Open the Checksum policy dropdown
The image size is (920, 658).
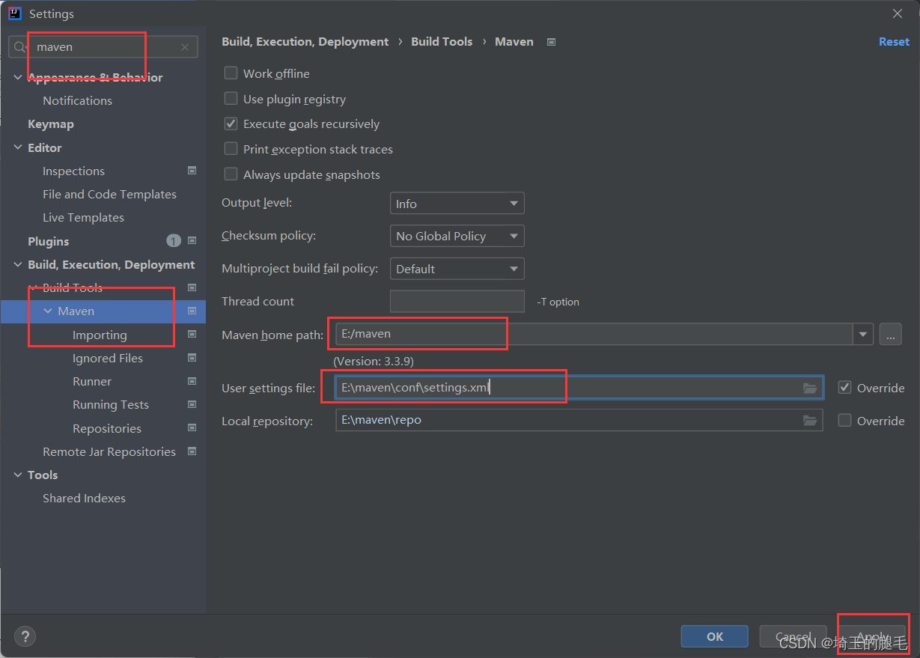(x=457, y=236)
